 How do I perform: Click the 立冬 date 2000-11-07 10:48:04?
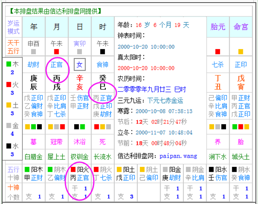pos(164,132)
